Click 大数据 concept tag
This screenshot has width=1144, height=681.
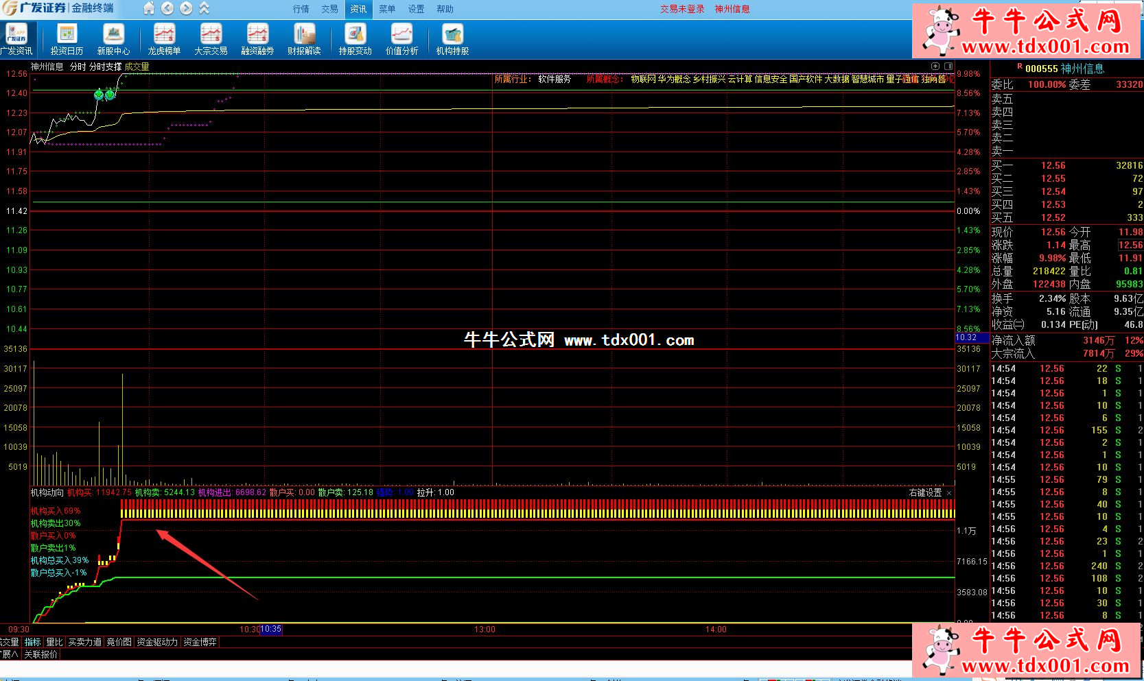(837, 79)
